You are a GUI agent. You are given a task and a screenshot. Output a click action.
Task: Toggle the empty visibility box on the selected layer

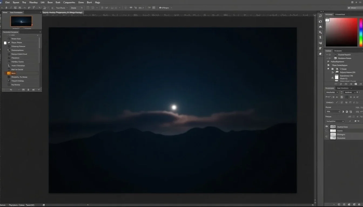pos(327,130)
